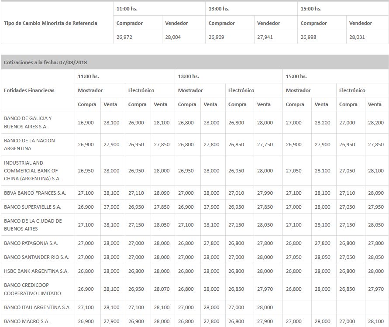This screenshot has height=327, width=389.
Task: Select reference Vendedor value 28,004
Action: pos(173,37)
